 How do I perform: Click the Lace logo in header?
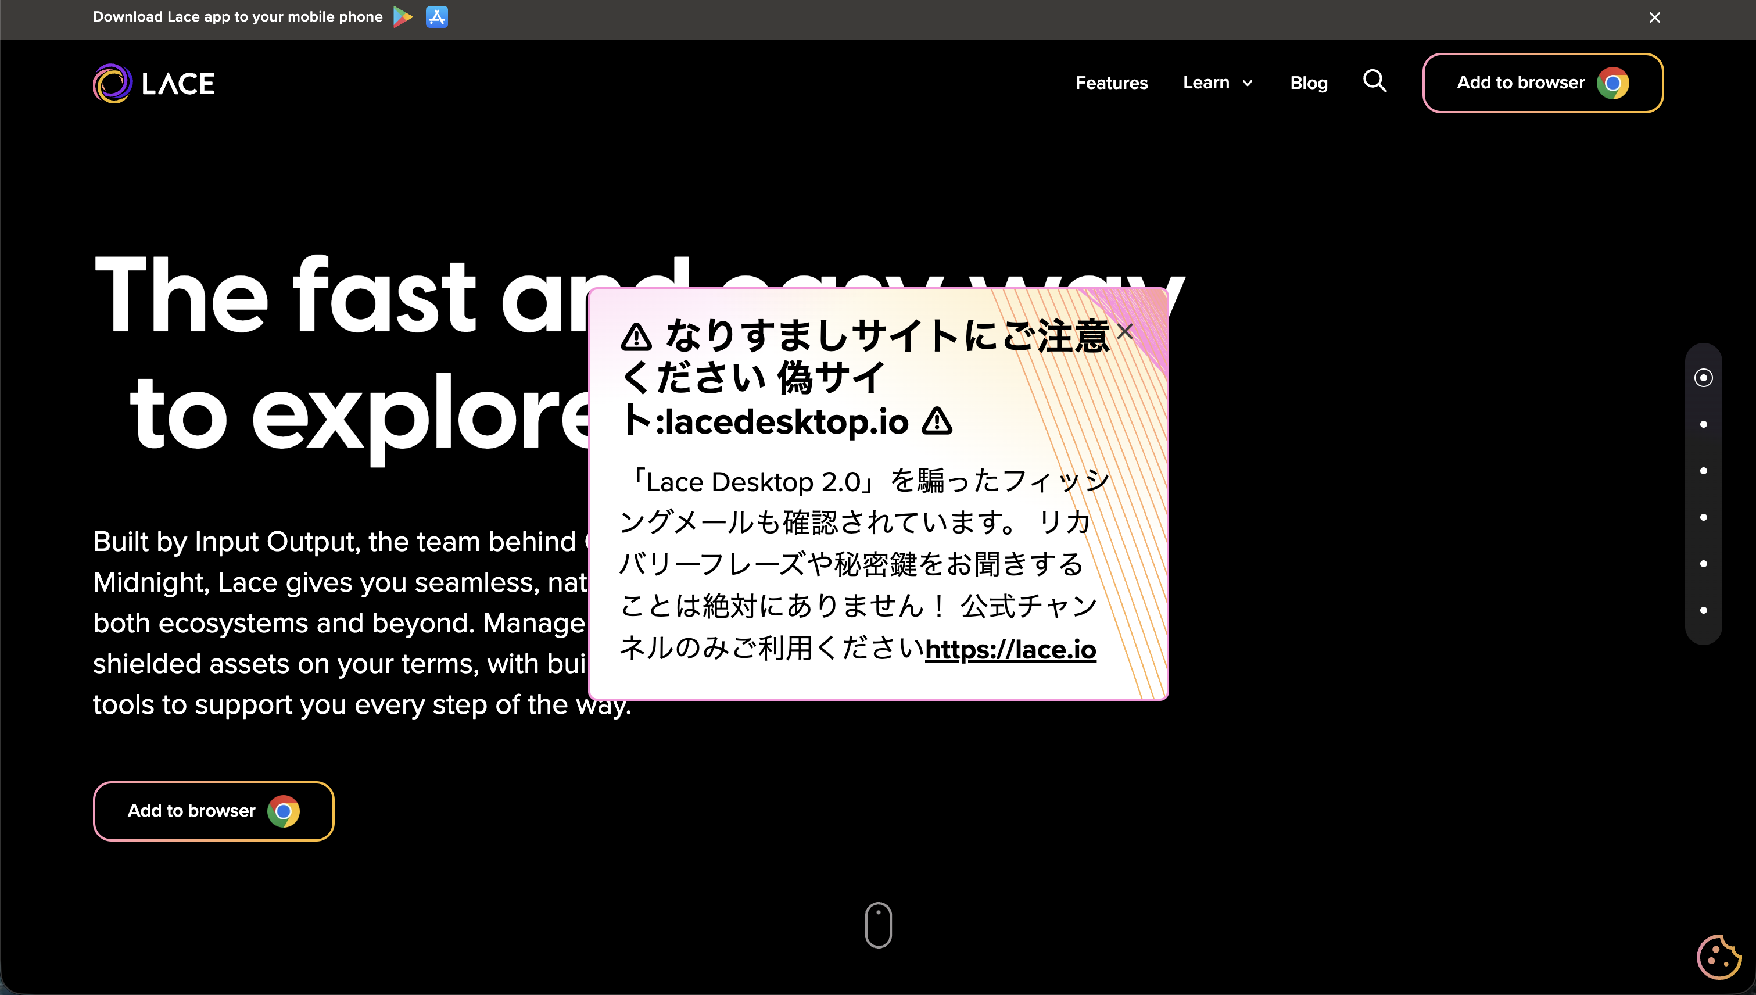pyautogui.click(x=154, y=83)
